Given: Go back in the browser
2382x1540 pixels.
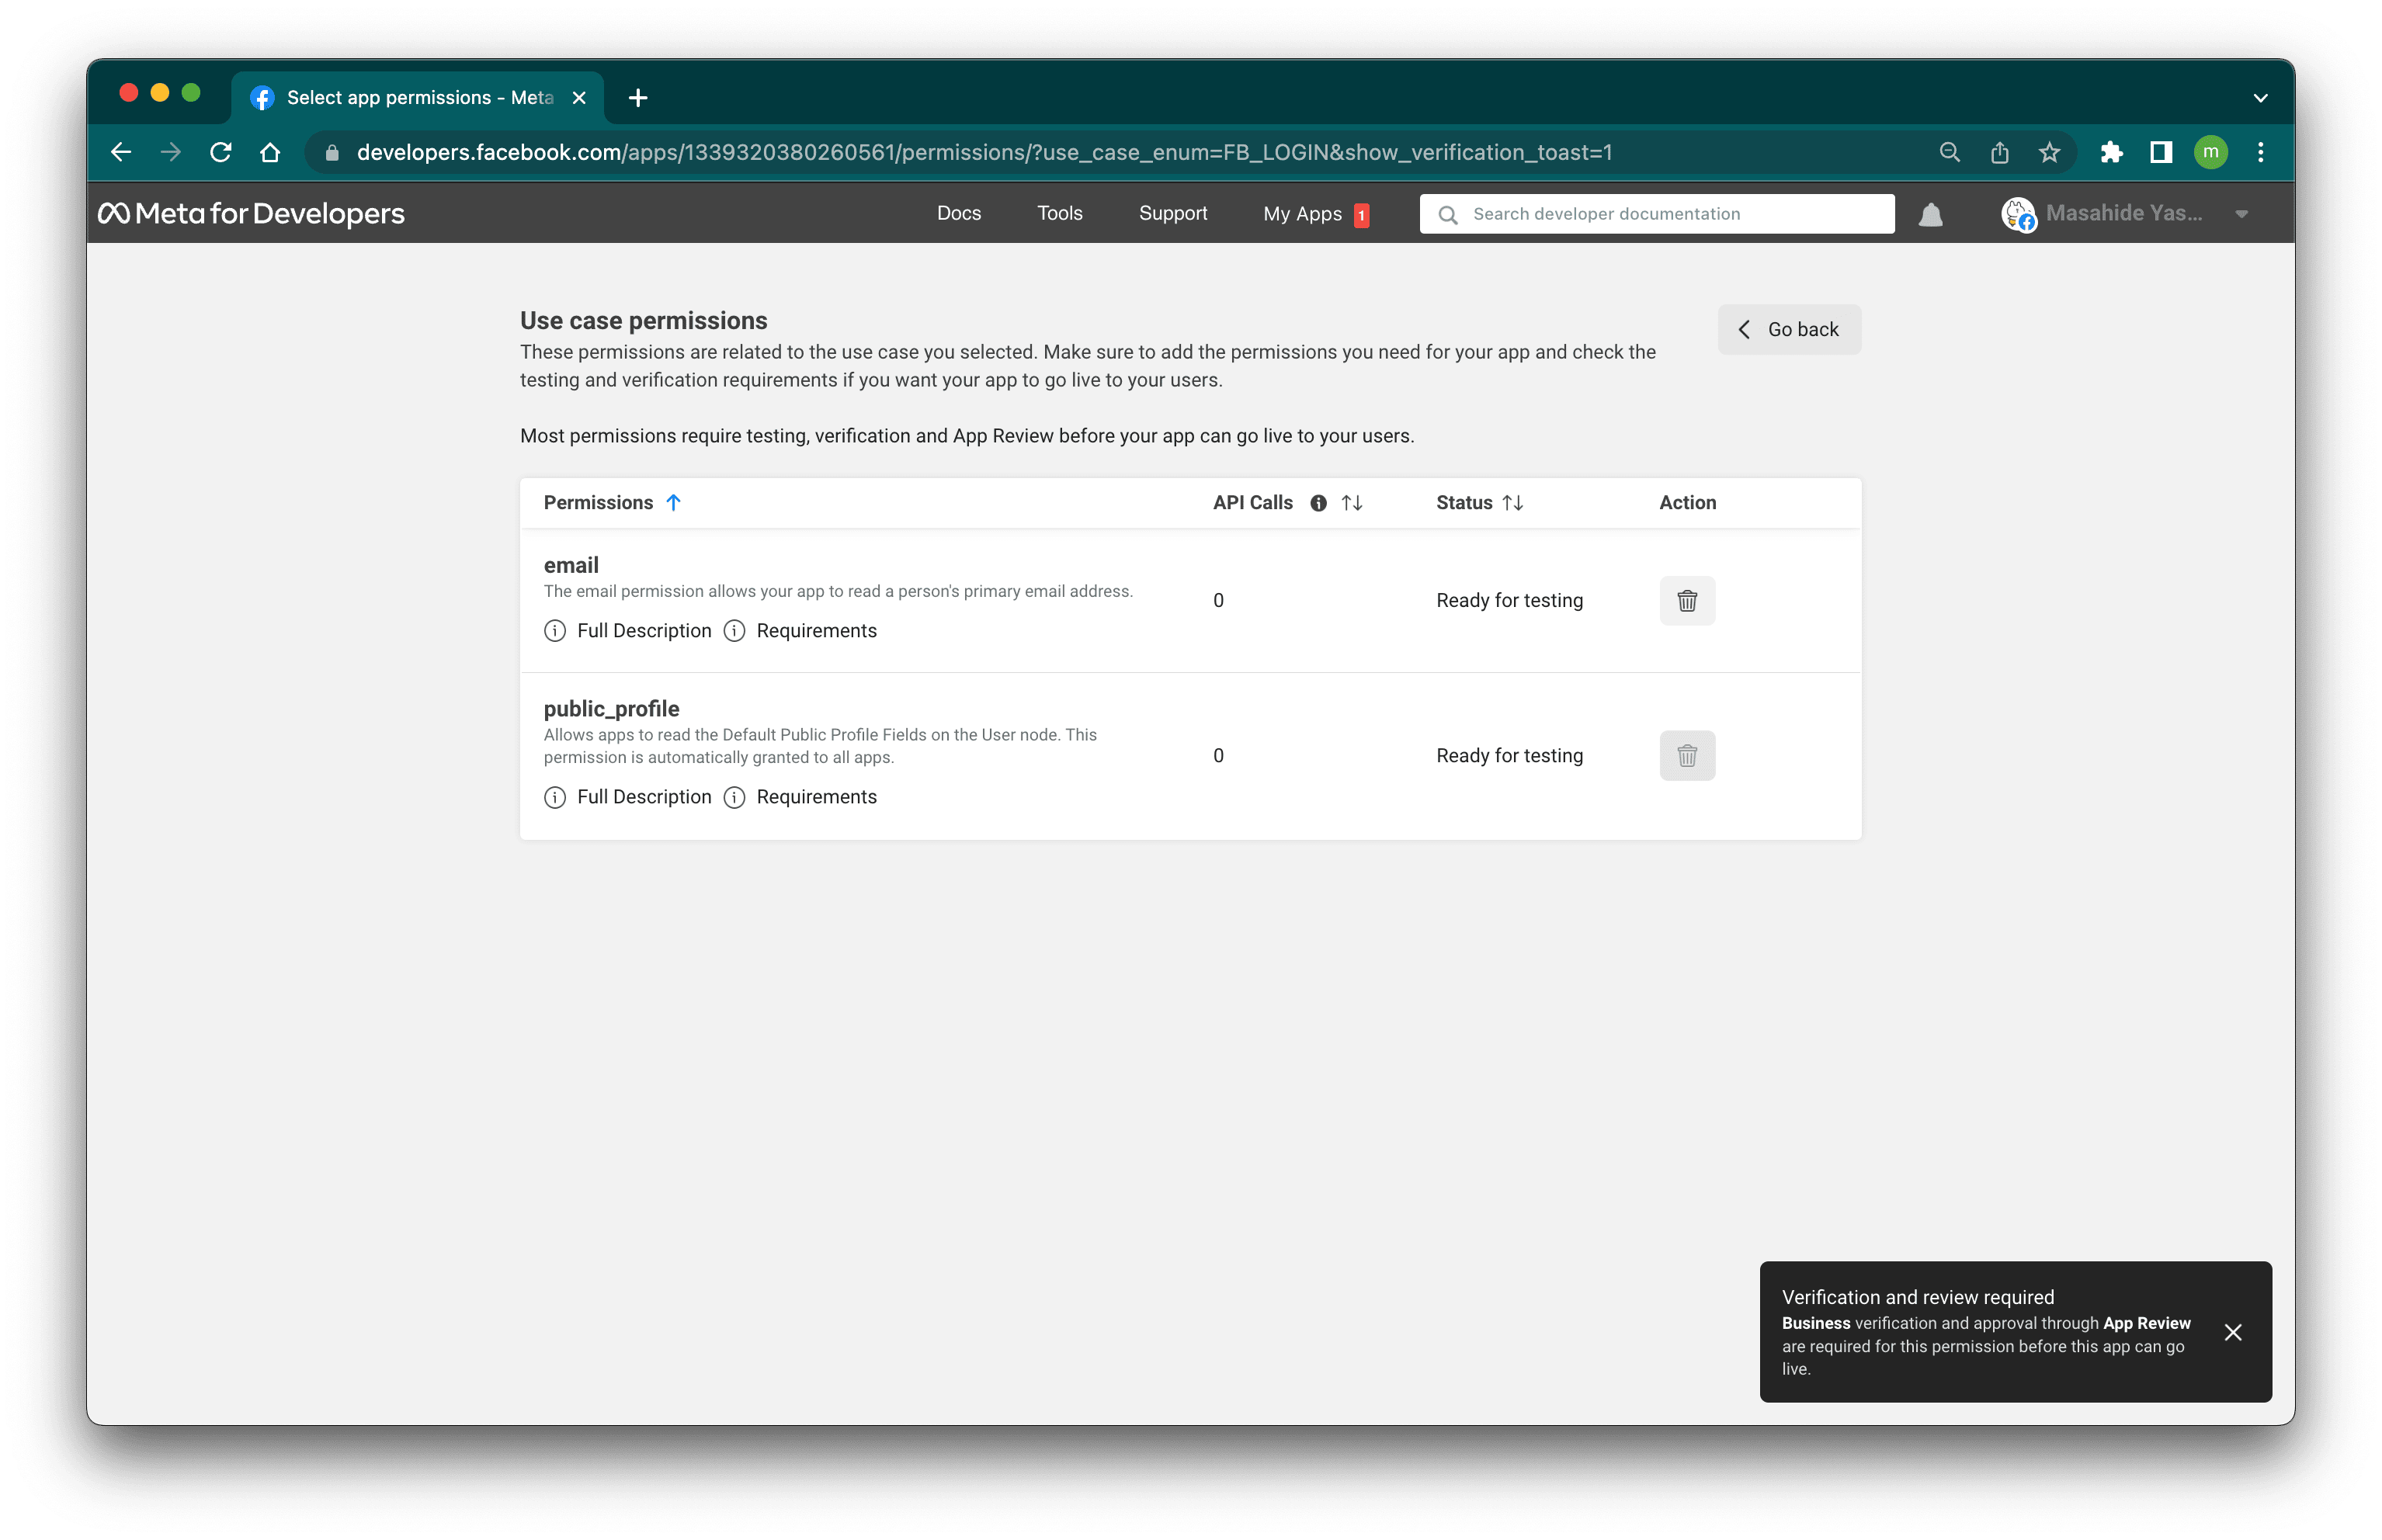Looking at the screenshot, I should (x=121, y=152).
